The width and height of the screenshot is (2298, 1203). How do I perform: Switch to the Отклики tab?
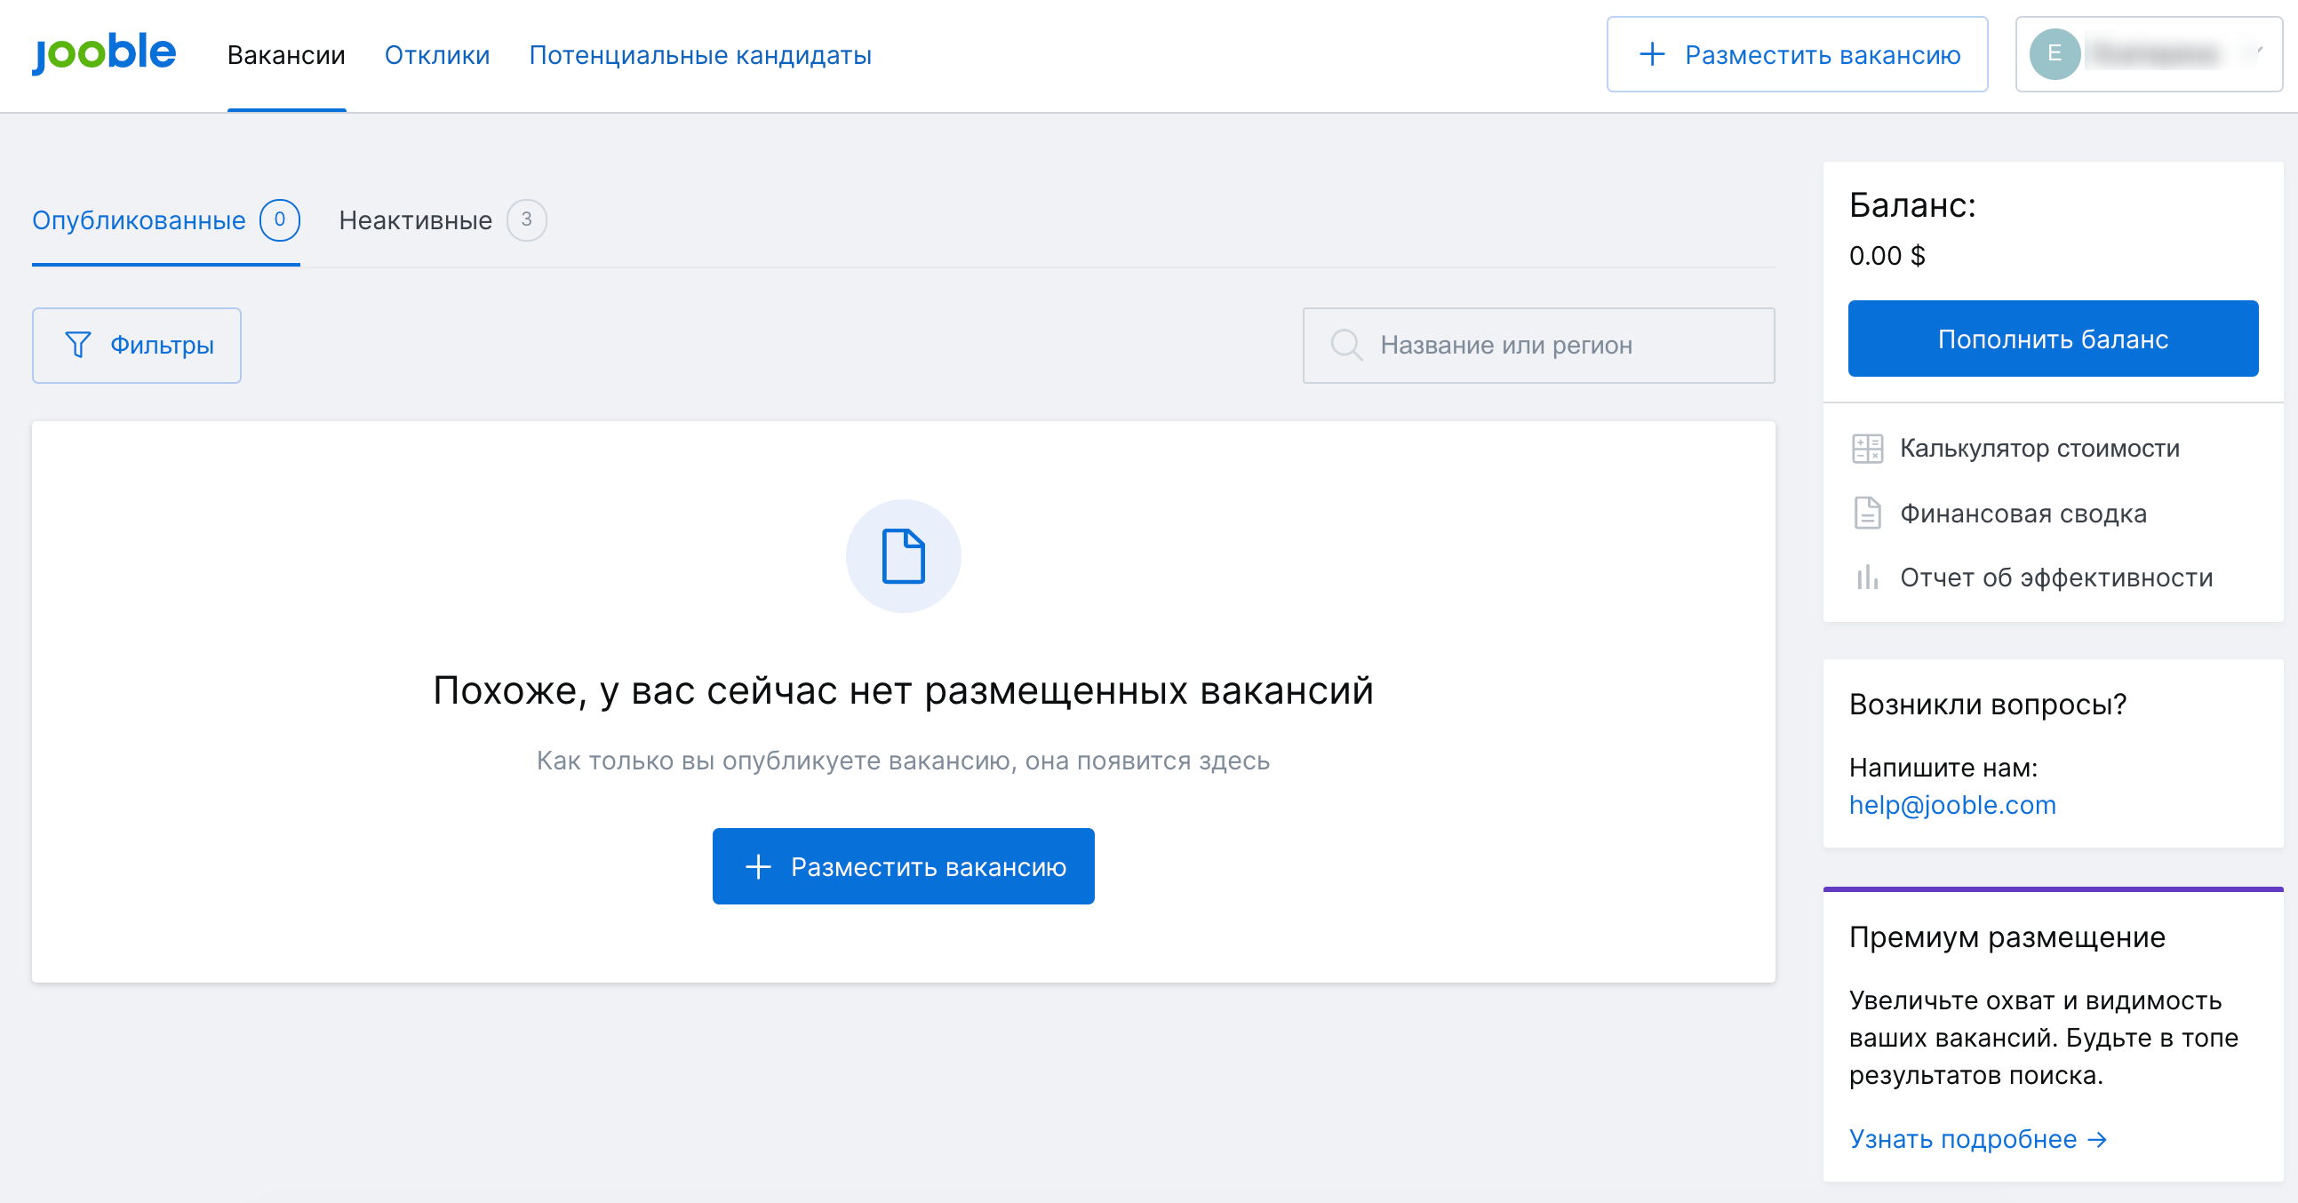[436, 54]
